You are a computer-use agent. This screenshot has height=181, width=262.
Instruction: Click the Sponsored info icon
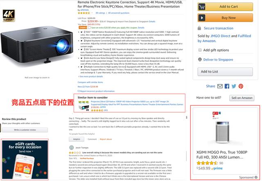[256, 177]
